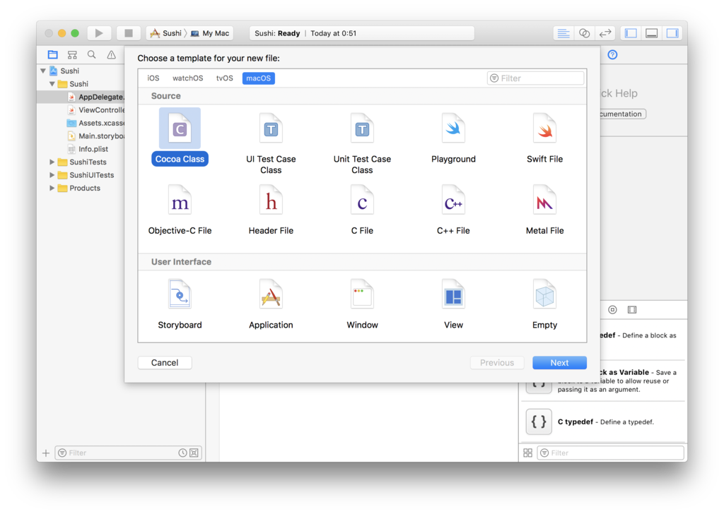Open the Find navigator magnifier

[91, 54]
